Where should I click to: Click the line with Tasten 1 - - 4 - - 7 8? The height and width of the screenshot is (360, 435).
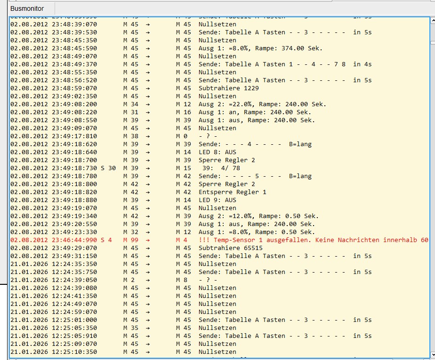point(285,64)
